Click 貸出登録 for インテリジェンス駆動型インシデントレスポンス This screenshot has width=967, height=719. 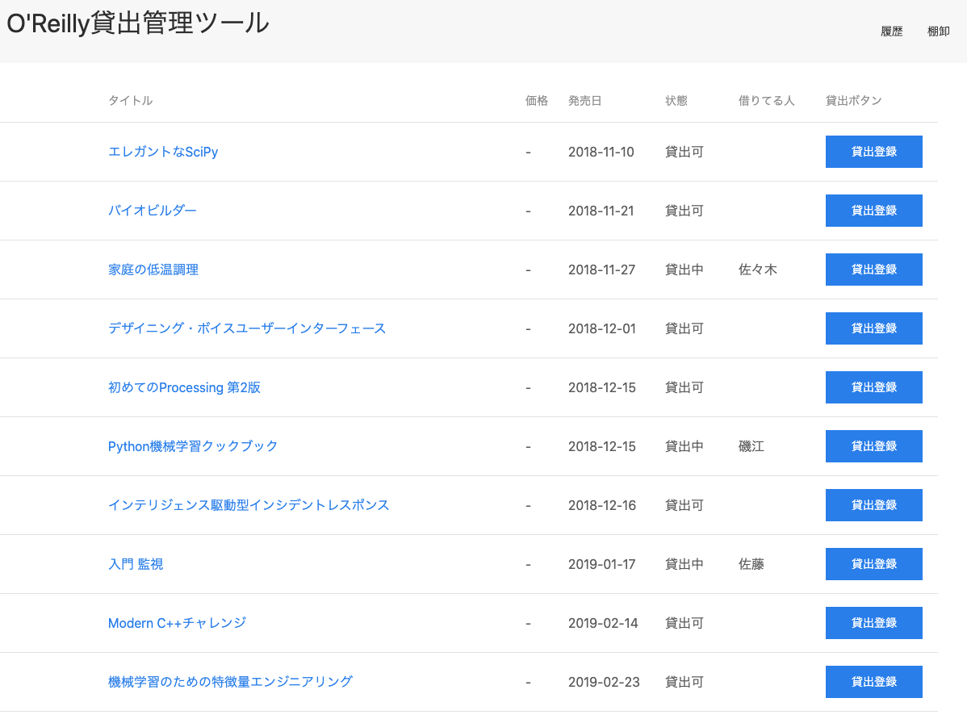874,505
